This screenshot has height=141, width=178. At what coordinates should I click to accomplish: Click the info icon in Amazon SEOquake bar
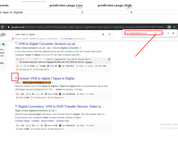[109, 59]
